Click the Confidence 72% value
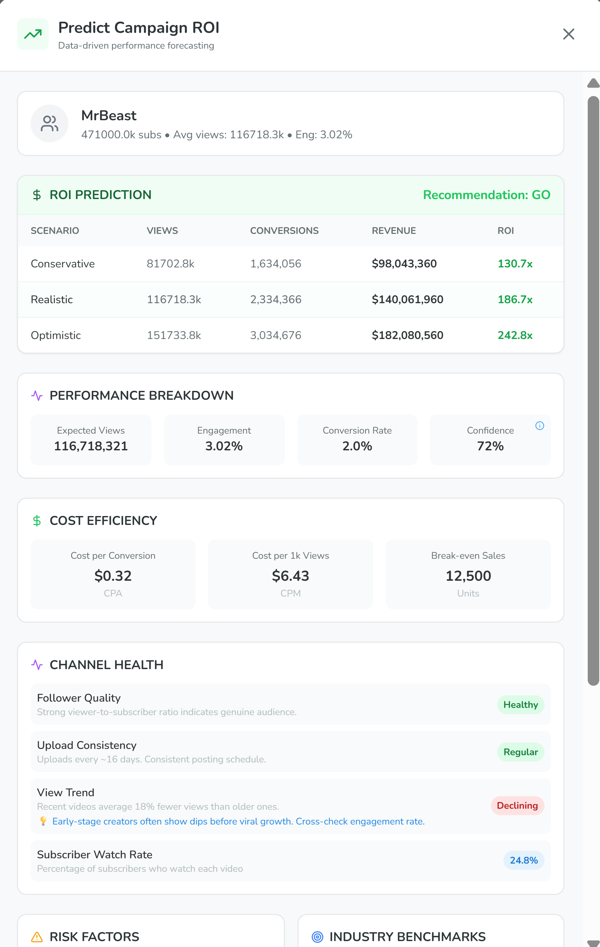600x947 pixels. coord(490,446)
